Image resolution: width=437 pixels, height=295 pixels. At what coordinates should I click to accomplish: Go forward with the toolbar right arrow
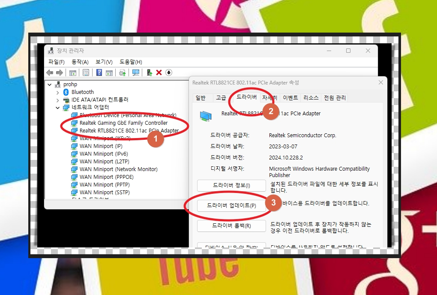[60, 73]
